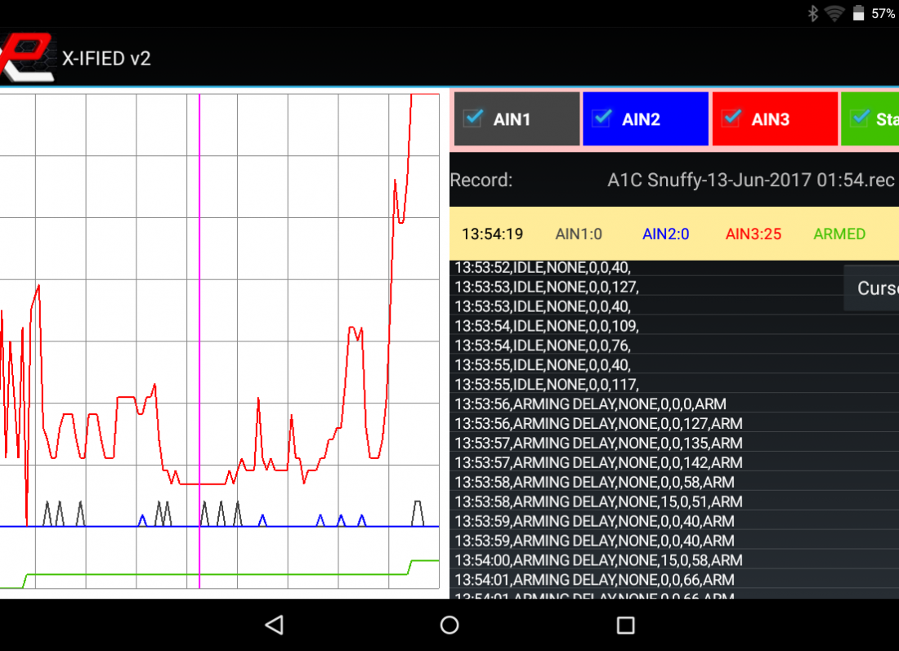The height and width of the screenshot is (651, 899).
Task: Tap the record file name A1C Snuffy
Action: click(750, 181)
